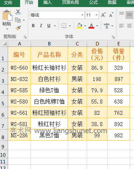Screen dimensions: 134x169
Task: Select column A header
Action: [x=19, y=44]
